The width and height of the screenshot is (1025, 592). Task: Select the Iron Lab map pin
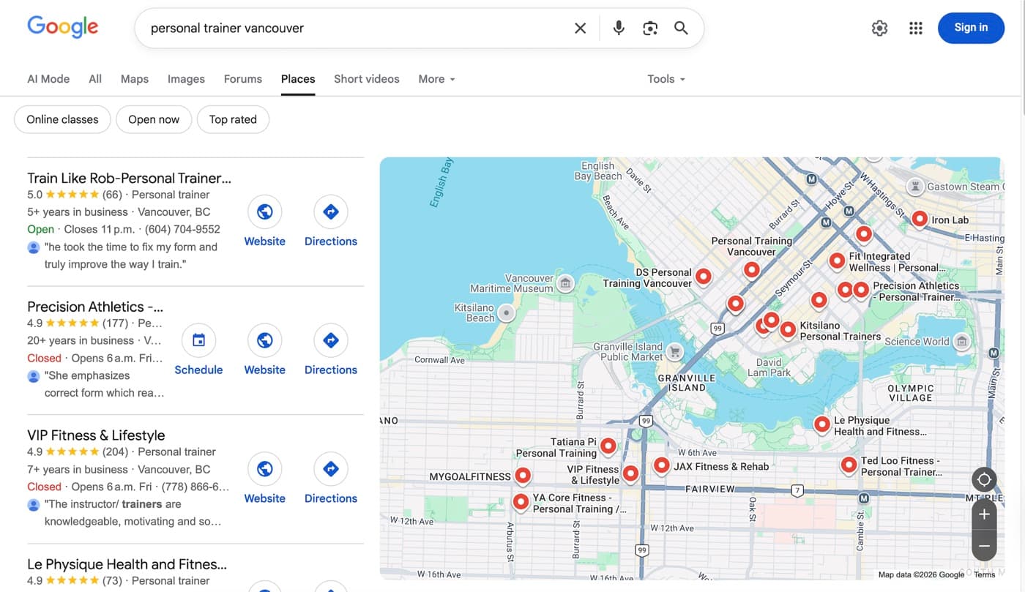[920, 219]
